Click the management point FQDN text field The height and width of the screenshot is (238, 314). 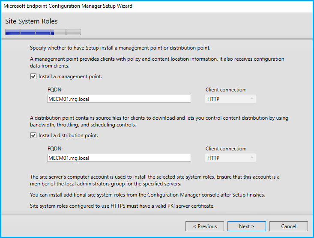tap(119, 99)
